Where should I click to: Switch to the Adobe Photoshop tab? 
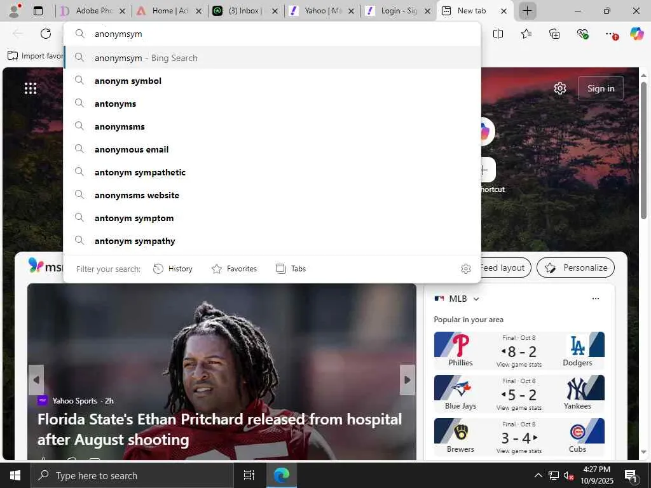(x=93, y=11)
